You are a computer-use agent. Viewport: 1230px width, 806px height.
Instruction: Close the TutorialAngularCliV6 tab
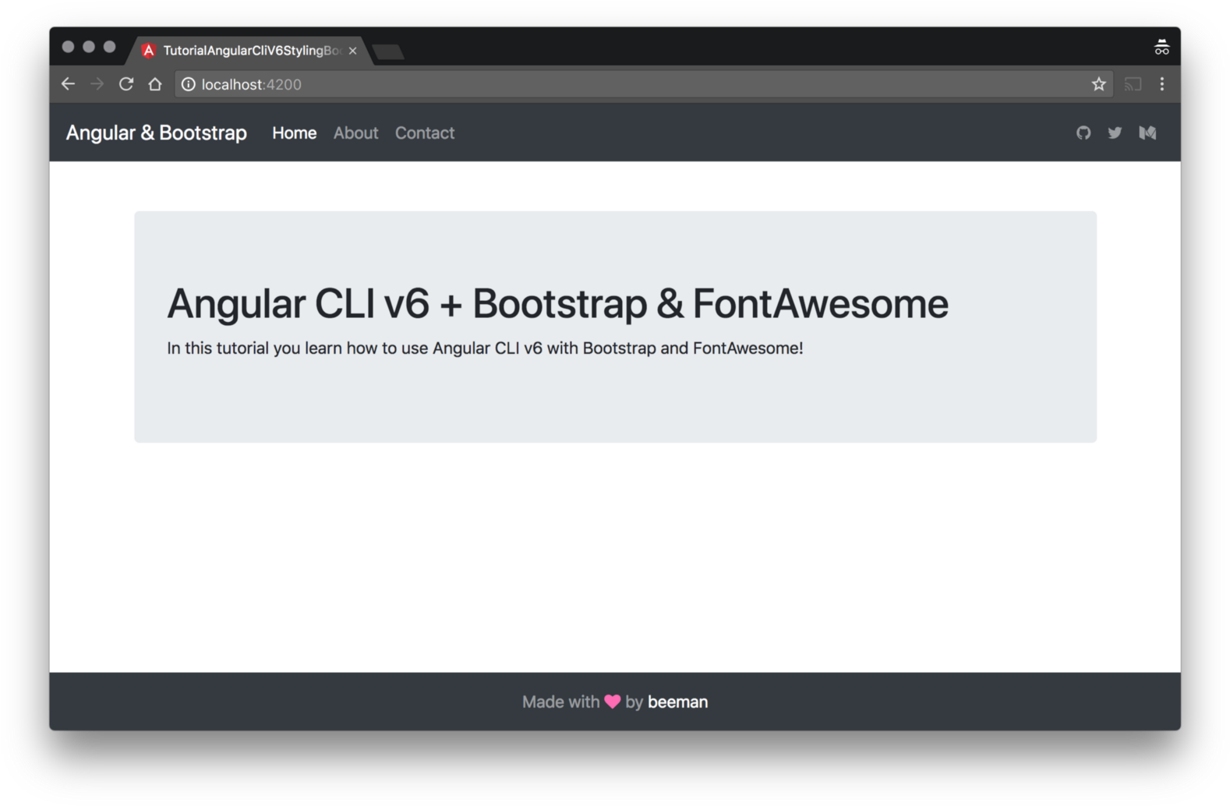coord(352,51)
